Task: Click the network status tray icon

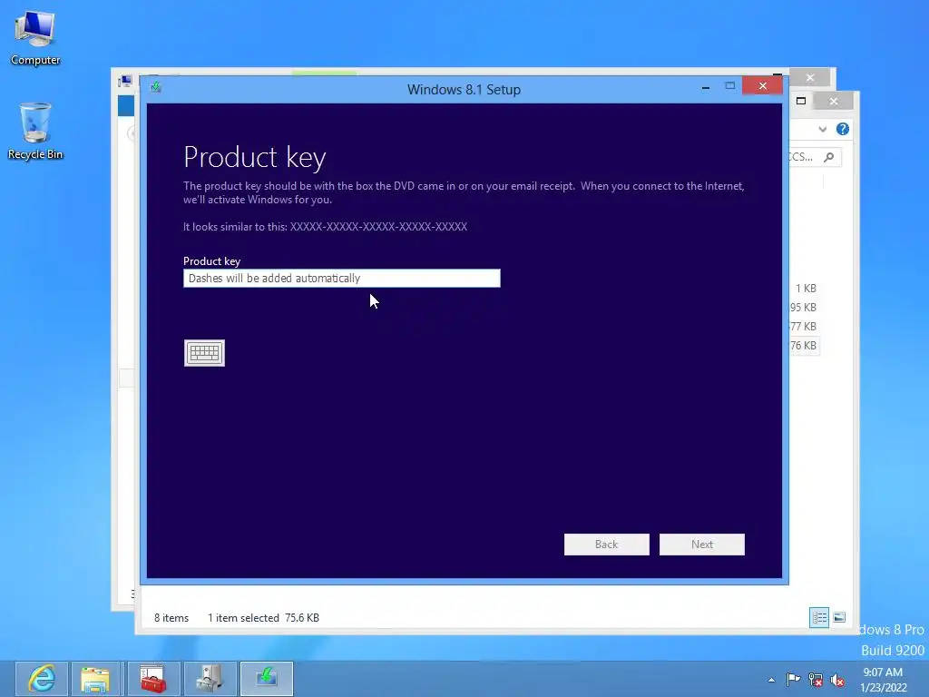Action: pos(816,680)
